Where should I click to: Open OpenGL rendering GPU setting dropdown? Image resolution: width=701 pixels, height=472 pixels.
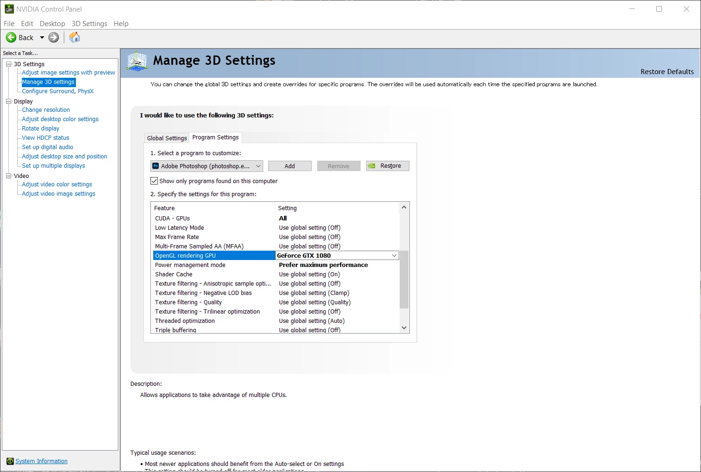pyautogui.click(x=394, y=255)
